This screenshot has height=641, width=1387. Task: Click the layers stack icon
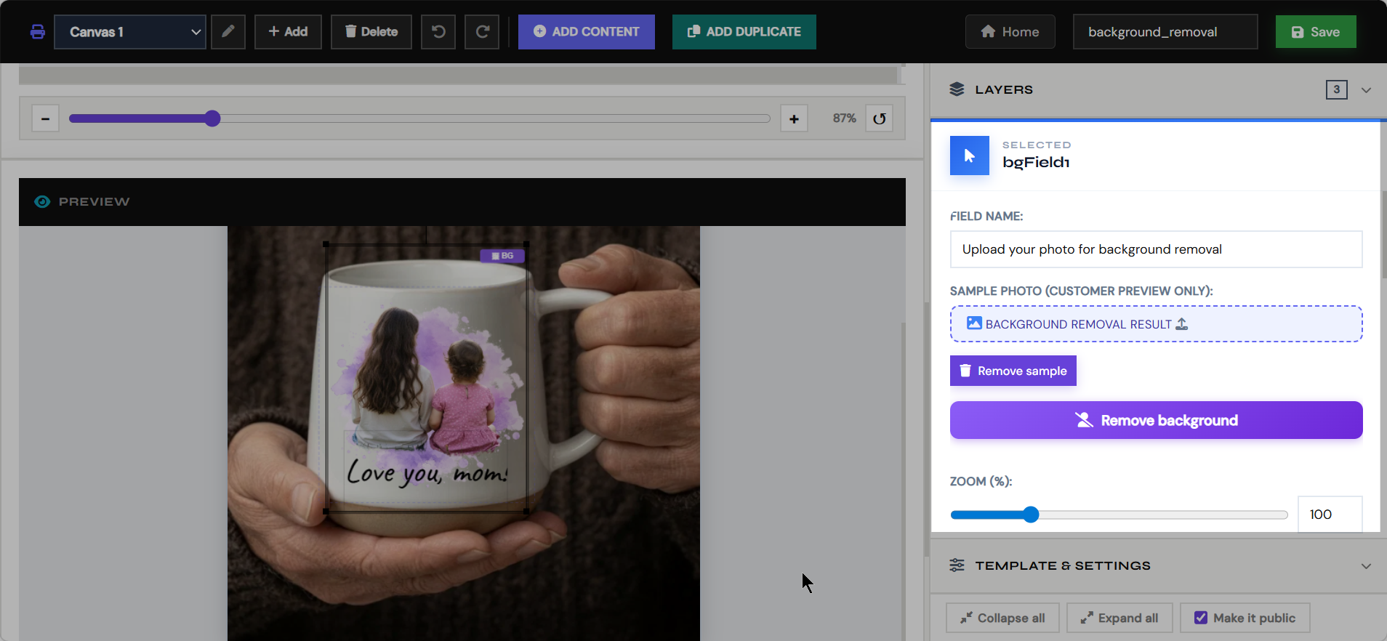tap(957, 89)
